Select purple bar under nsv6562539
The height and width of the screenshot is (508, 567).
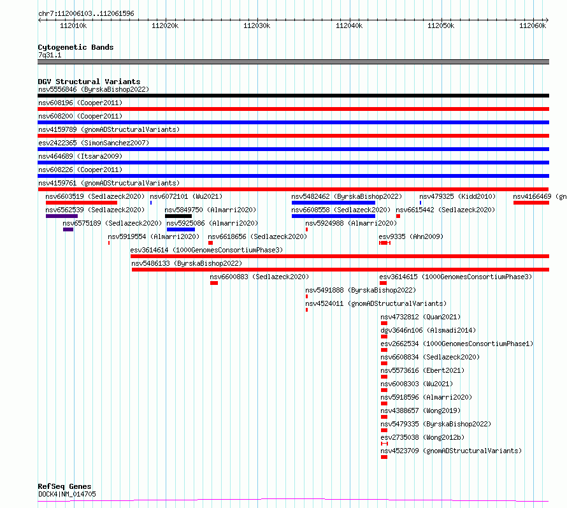(x=62, y=216)
